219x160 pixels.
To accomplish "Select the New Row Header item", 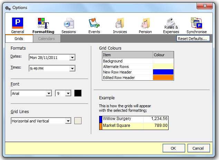I will pos(127,72).
